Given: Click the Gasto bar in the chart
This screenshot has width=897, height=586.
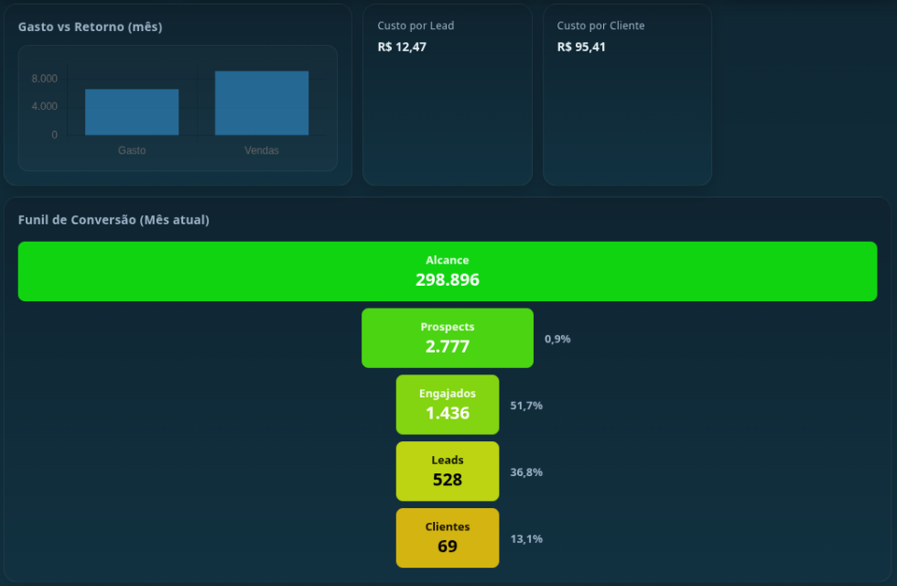Looking at the screenshot, I should 132,112.
